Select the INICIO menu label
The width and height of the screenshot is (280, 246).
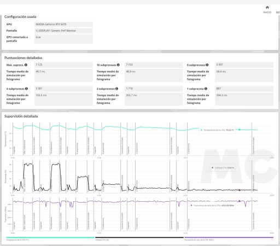pyautogui.click(x=267, y=13)
